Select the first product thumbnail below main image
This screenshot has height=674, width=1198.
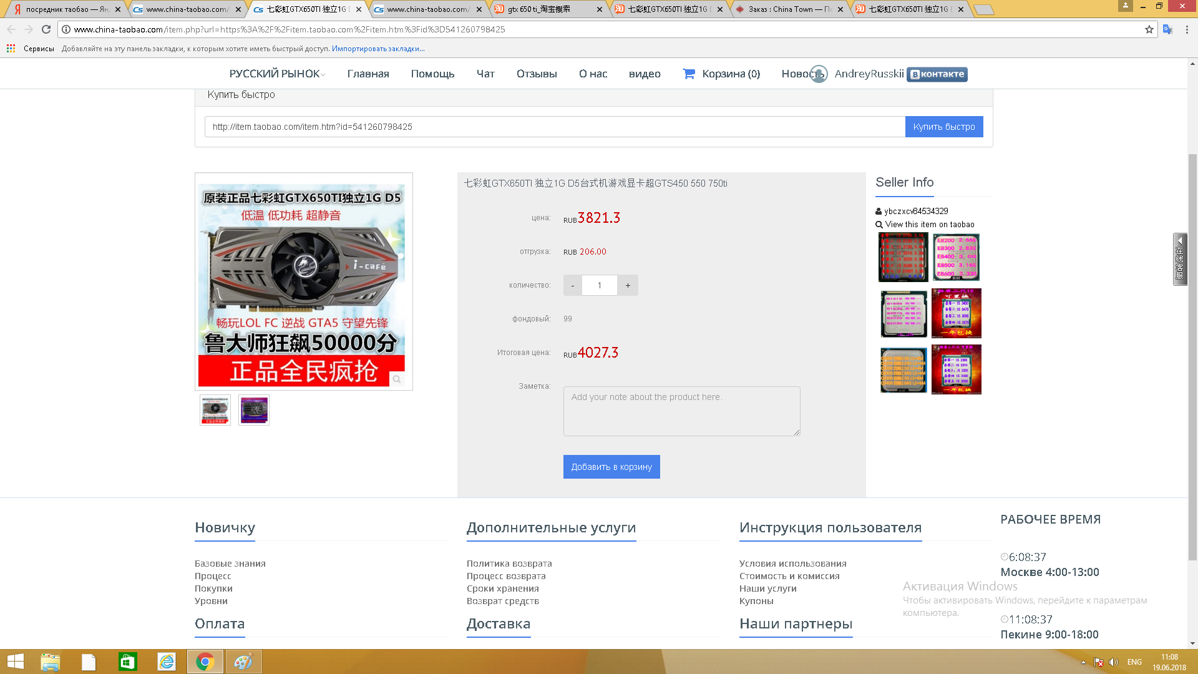coord(215,410)
